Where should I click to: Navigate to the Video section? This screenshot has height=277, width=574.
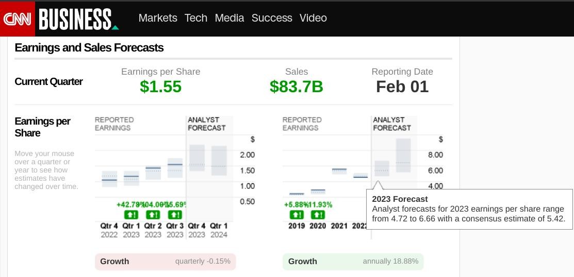click(x=313, y=18)
